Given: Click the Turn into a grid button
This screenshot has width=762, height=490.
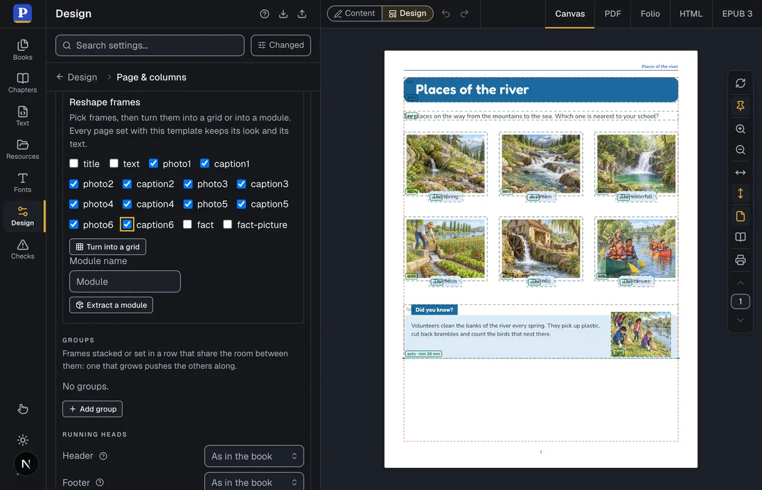Looking at the screenshot, I should [x=108, y=247].
